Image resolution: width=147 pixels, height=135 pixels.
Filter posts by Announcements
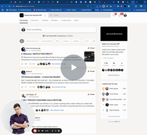(47, 41)
